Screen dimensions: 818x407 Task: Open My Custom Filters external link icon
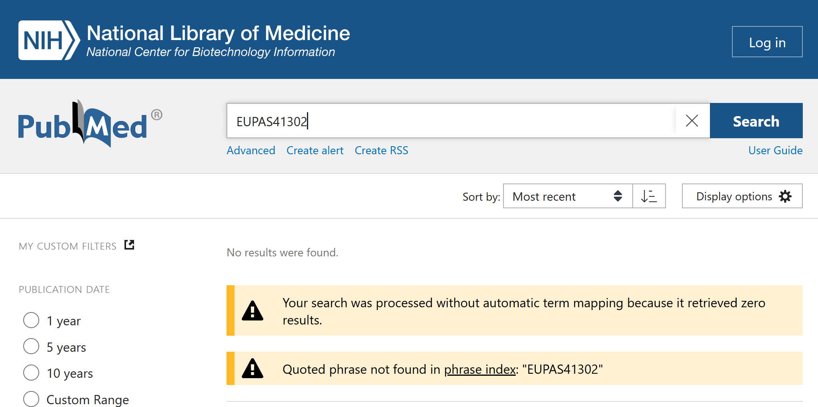point(129,245)
